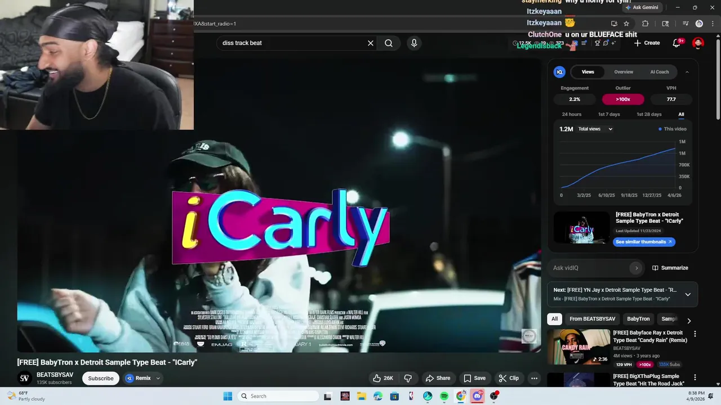Start voice search with the microphone
Image resolution: width=721 pixels, height=405 pixels.
(x=414, y=43)
